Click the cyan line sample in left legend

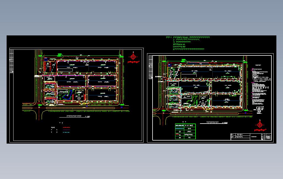(66, 132)
